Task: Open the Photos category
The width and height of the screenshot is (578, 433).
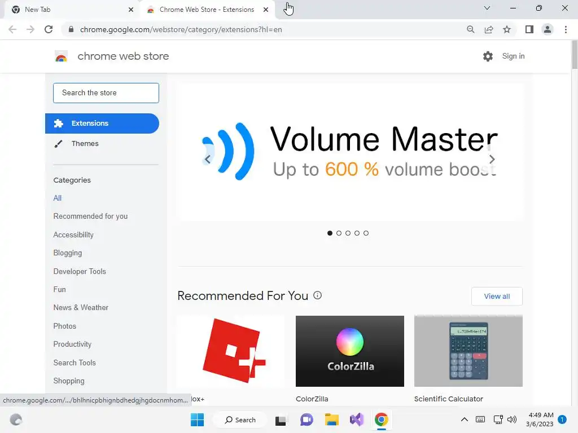Action: click(64, 326)
